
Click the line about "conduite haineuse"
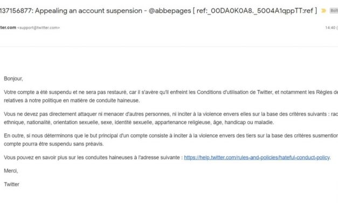[x=72, y=100]
